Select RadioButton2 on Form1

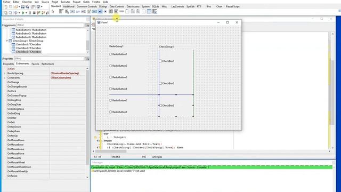coord(118,66)
